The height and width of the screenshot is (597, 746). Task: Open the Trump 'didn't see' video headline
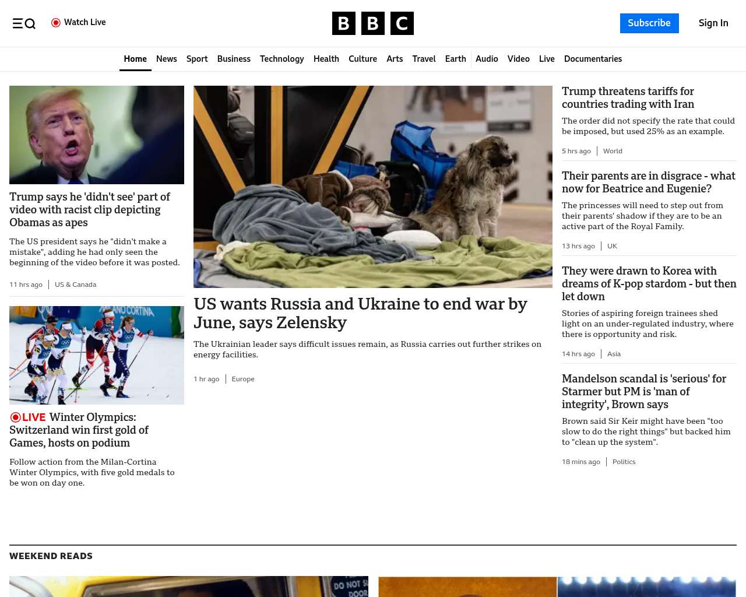coord(90,210)
